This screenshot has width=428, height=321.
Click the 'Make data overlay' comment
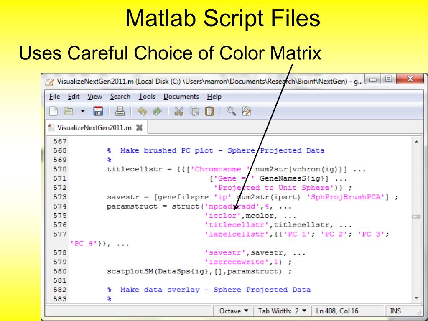[x=160, y=290]
